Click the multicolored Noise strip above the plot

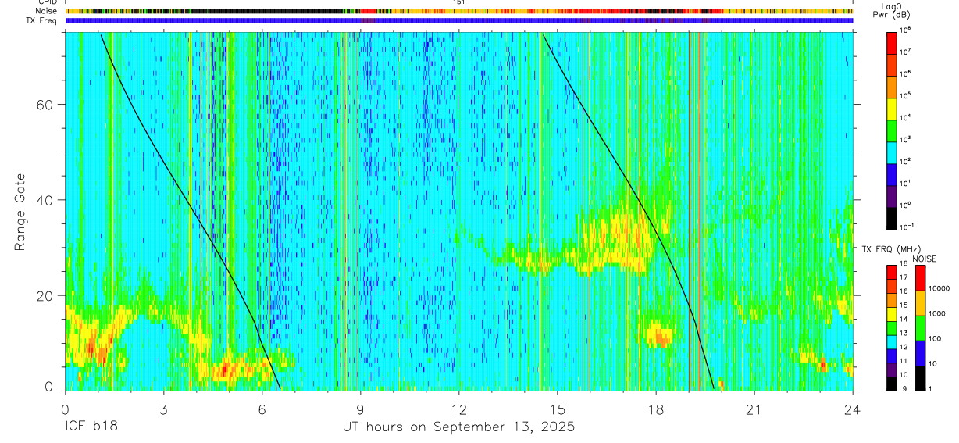(459, 12)
